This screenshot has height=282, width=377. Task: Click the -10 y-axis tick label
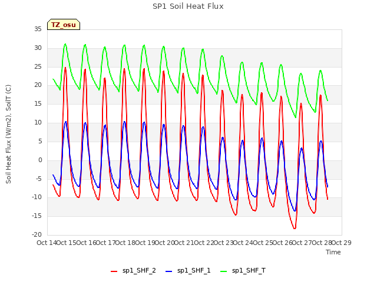tap(37, 197)
